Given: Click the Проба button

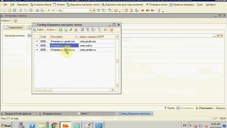Looking at the screenshot, I should pos(169,108).
